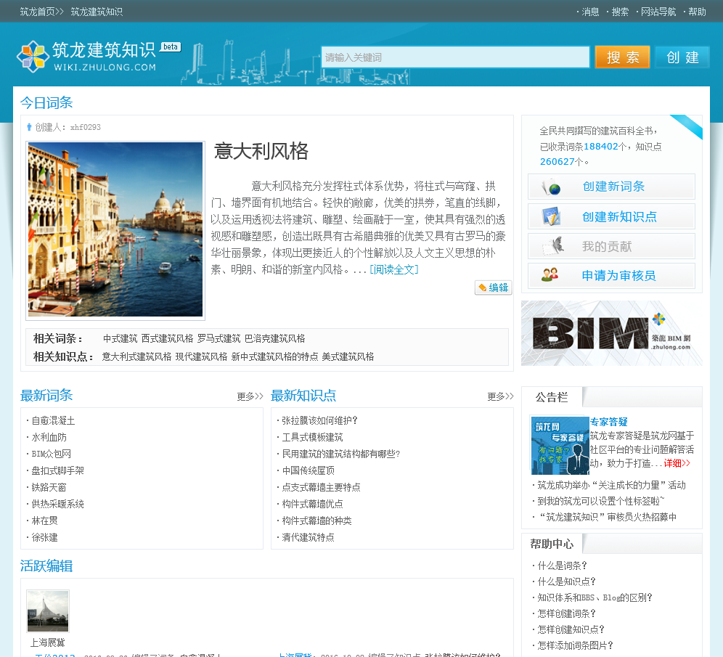
Task: Open help topic 怎样创建词条?
Action: [x=567, y=613]
